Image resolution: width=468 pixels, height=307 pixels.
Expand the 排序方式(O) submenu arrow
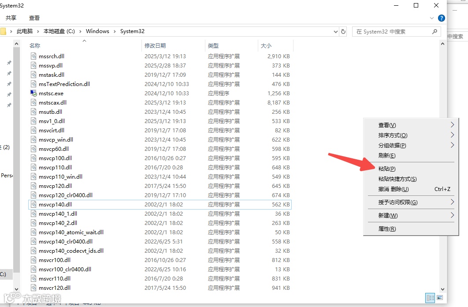point(452,135)
